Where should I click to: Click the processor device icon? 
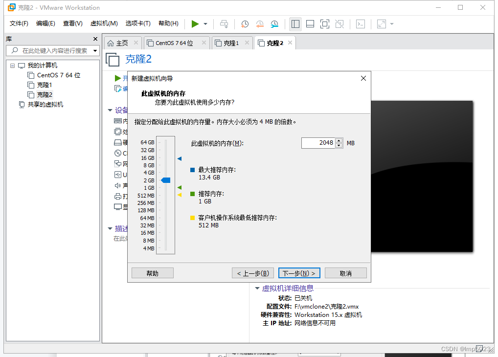pos(118,132)
